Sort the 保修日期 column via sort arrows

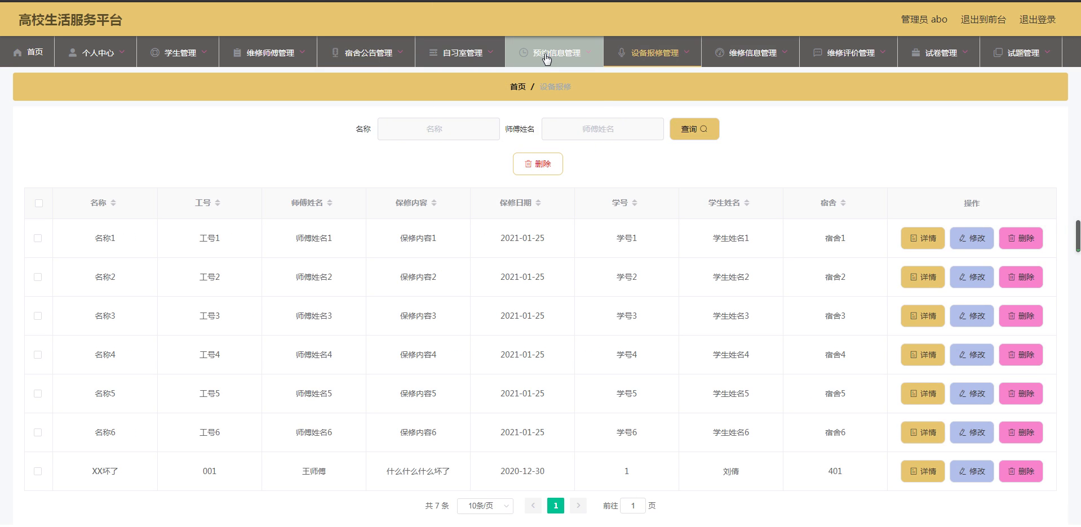pos(538,203)
